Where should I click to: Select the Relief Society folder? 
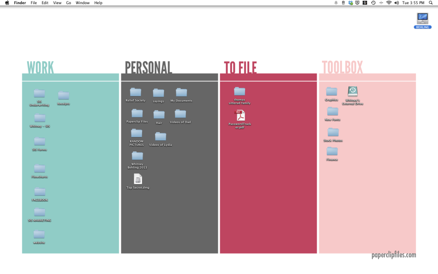(x=136, y=92)
